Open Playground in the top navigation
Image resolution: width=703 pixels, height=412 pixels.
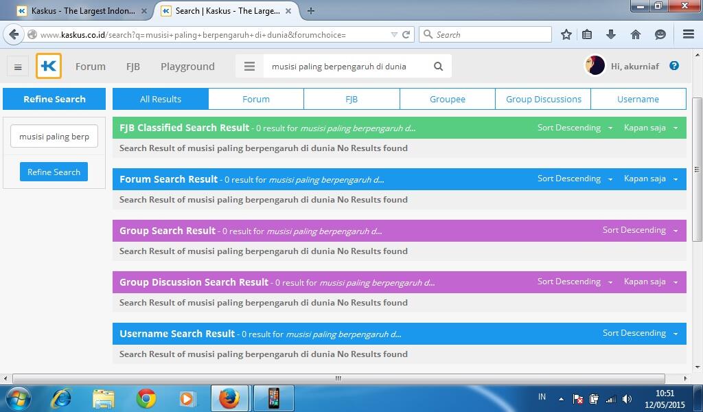[187, 67]
